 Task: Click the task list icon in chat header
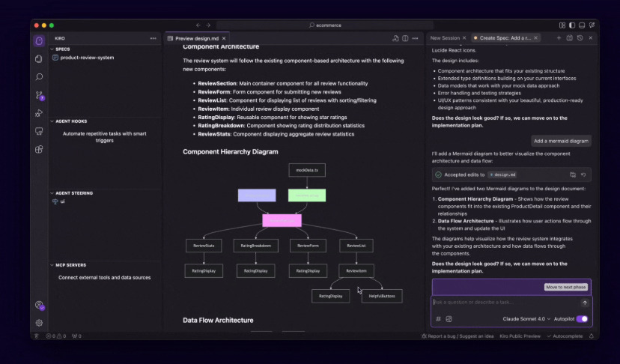pos(569,38)
